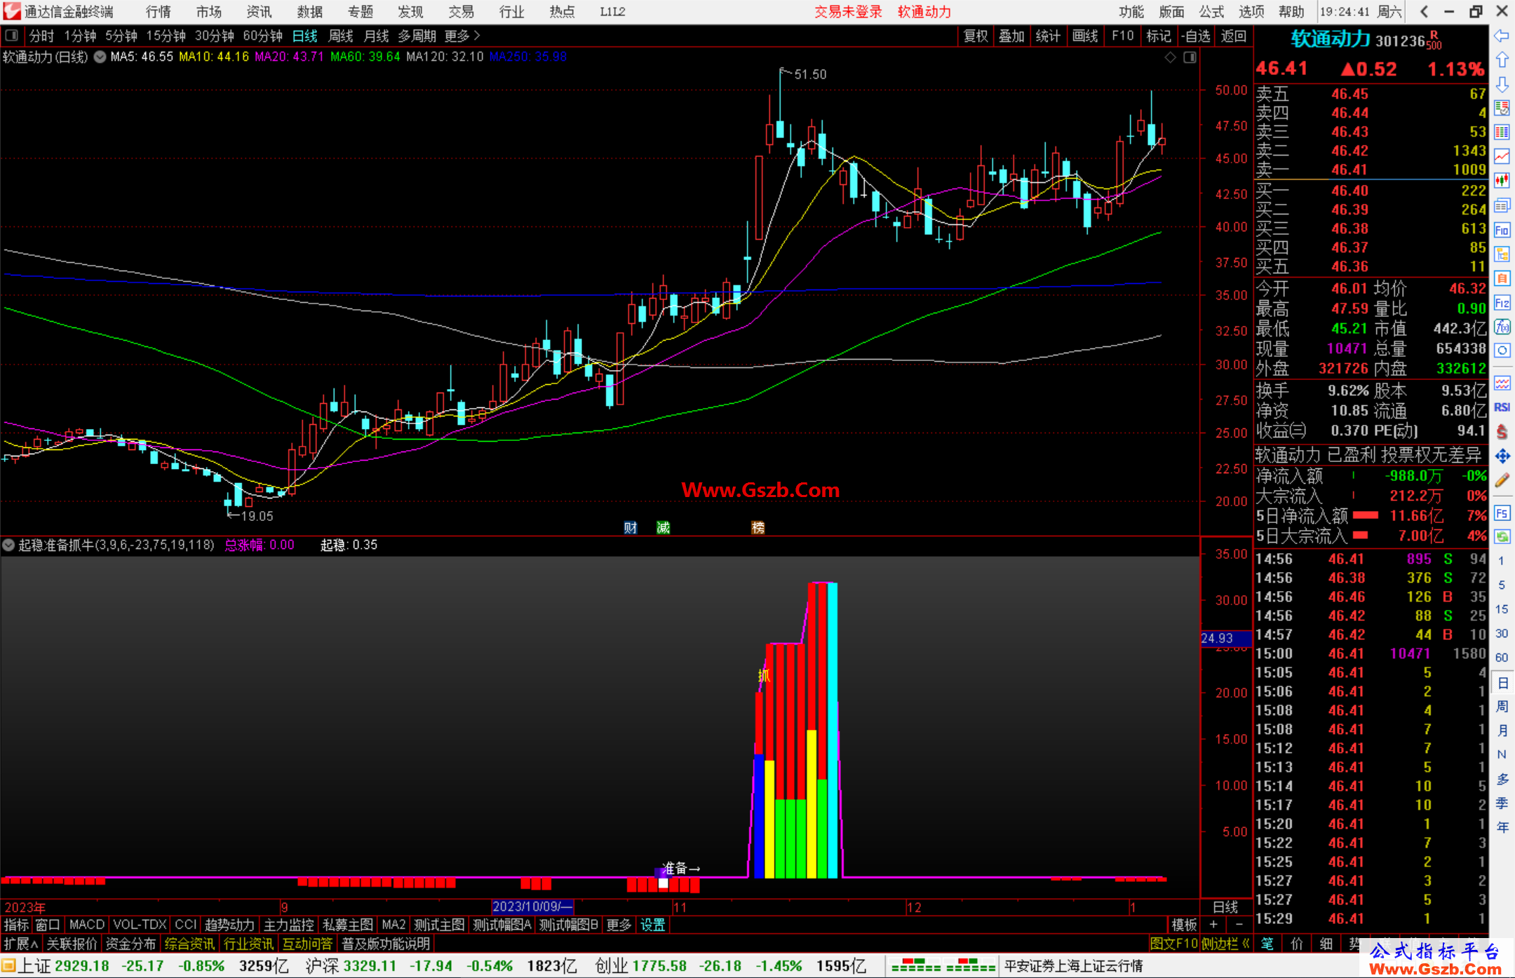Click the tree structure icon in sidebar
Image resolution: width=1515 pixels, height=978 pixels.
tap(1502, 254)
